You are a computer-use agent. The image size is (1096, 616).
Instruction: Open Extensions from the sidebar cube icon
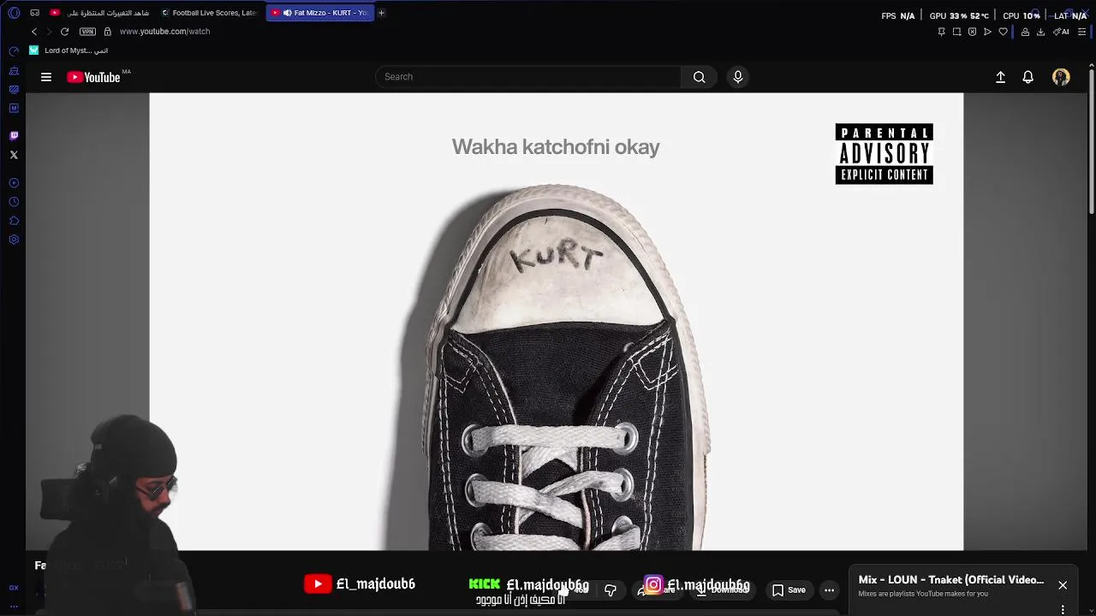click(x=14, y=221)
